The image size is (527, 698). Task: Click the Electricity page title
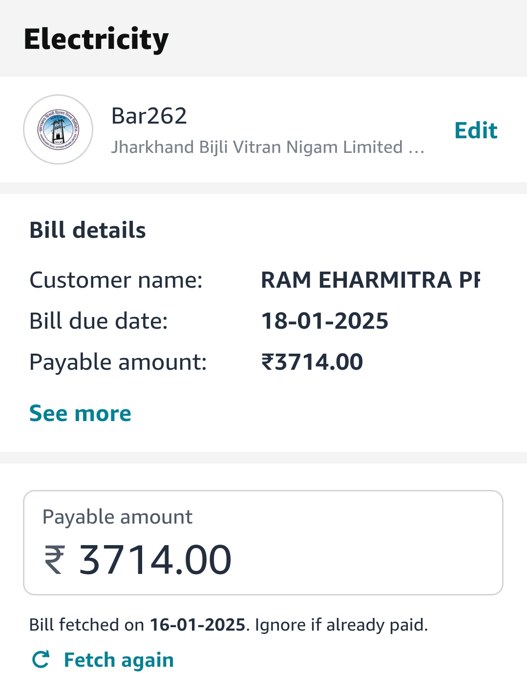(x=96, y=40)
